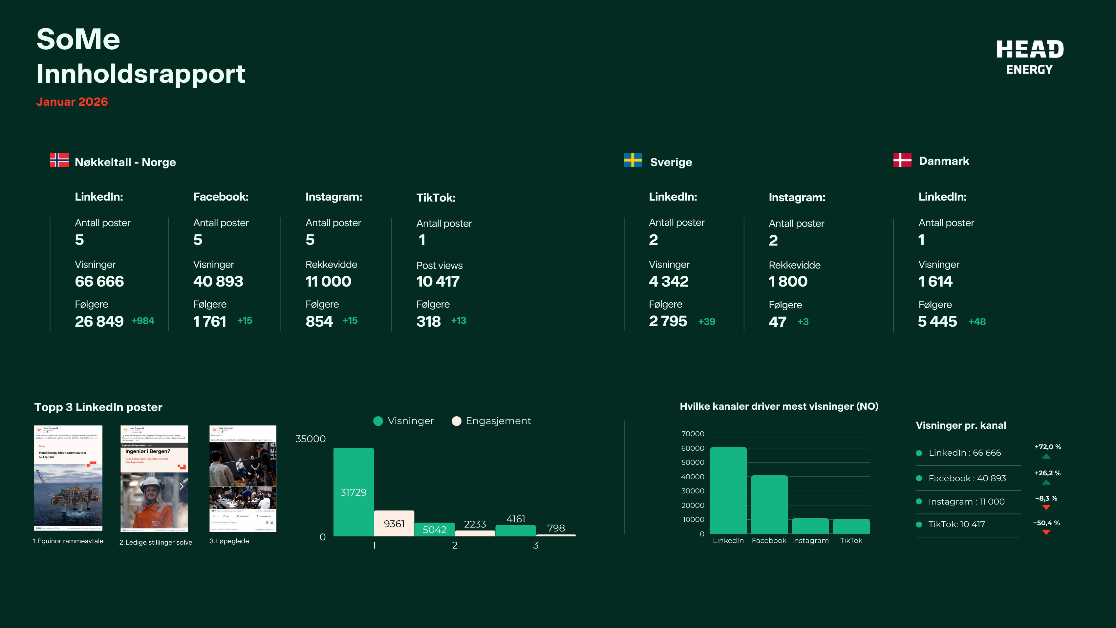Toggle the Engasjement legend dot
Screen dimensions: 1116x628
tap(456, 421)
